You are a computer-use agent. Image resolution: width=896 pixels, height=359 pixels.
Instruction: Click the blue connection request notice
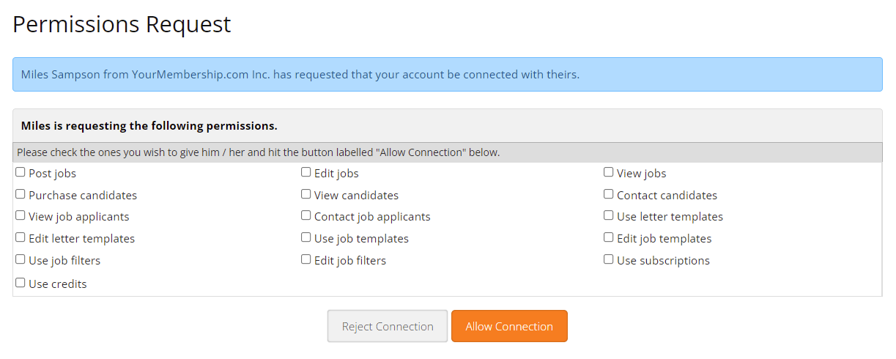(x=448, y=74)
